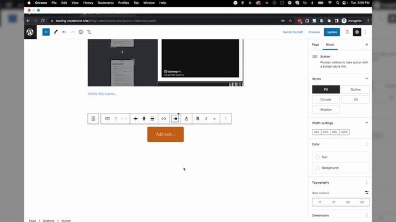Select the Buttons breadcrumb item

(48, 221)
